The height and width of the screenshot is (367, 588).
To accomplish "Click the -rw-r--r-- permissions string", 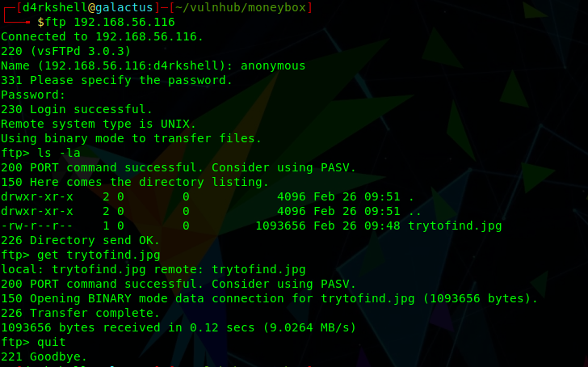I will [x=37, y=226].
